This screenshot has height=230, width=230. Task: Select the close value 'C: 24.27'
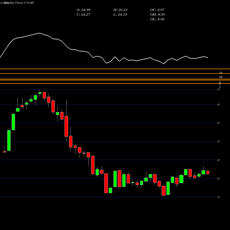(x=83, y=15)
